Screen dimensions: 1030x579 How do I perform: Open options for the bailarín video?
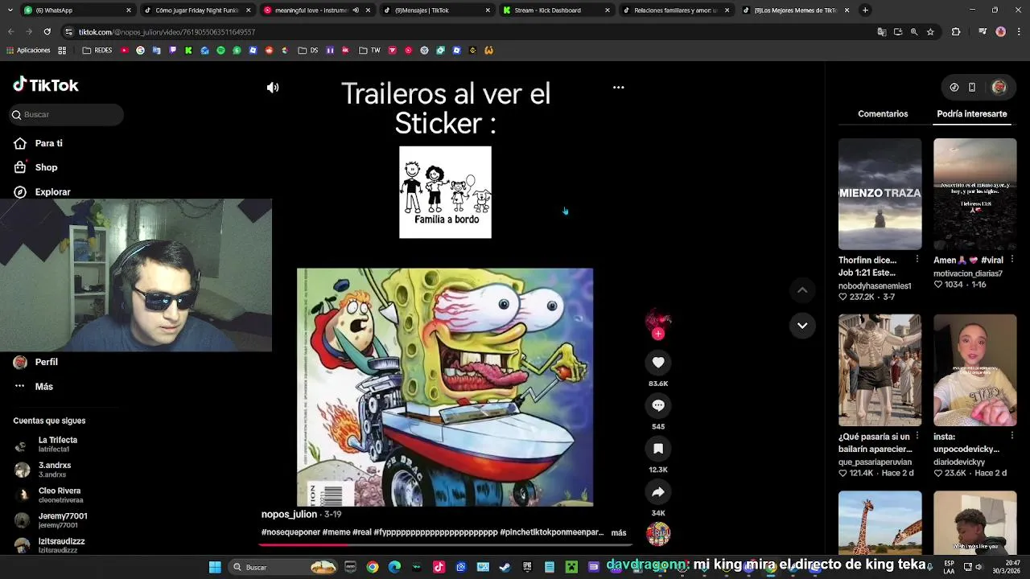click(917, 436)
